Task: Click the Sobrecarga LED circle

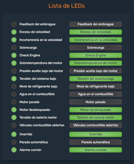Action: (x=14, y=48)
